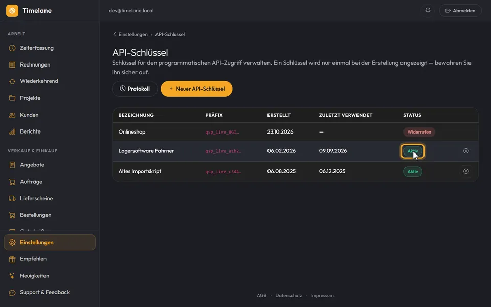491x307 pixels.
Task: Open Zeiterfassung in the sidebar
Action: pyautogui.click(x=50, y=48)
